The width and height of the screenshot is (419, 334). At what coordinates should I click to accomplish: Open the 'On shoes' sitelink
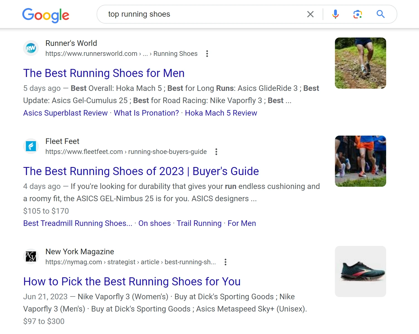[x=155, y=223]
